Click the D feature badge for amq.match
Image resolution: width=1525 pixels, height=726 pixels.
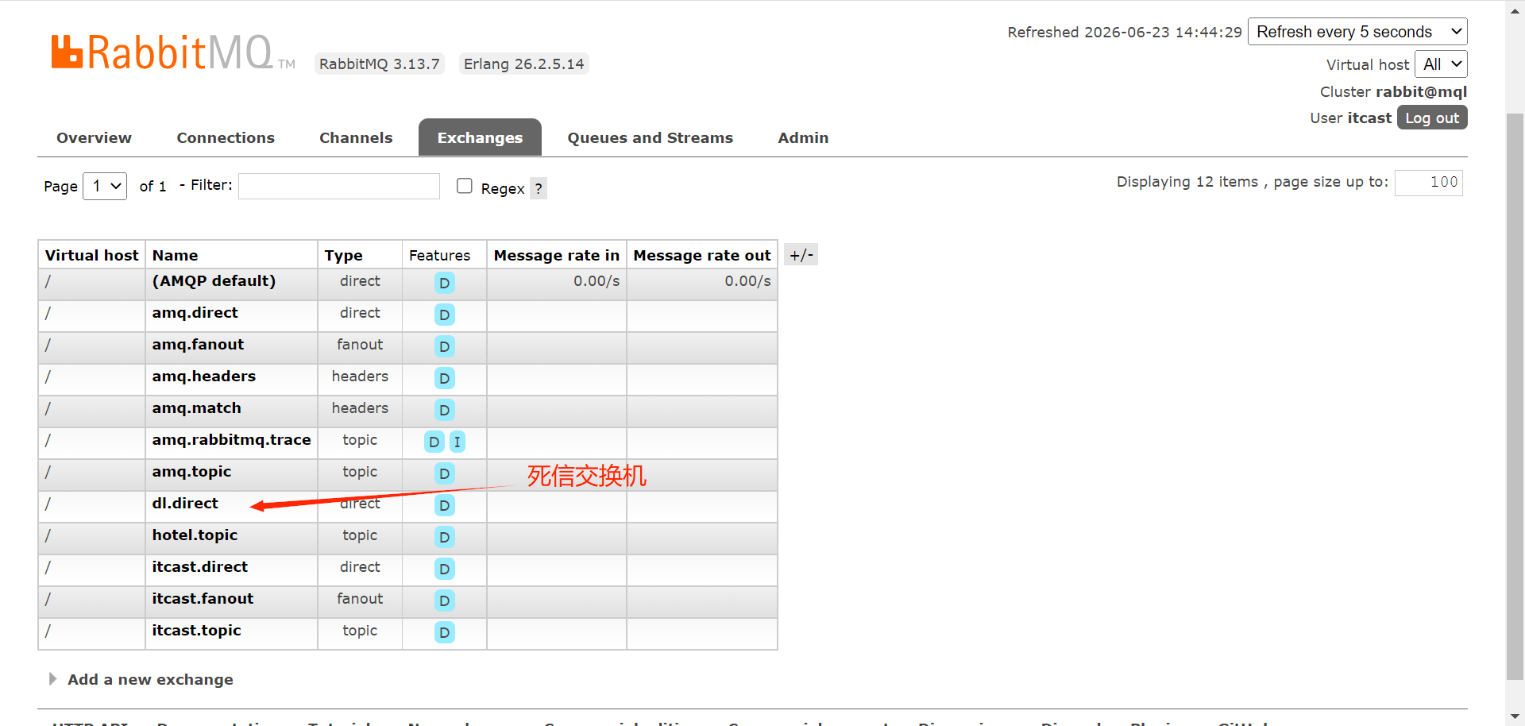pos(445,410)
